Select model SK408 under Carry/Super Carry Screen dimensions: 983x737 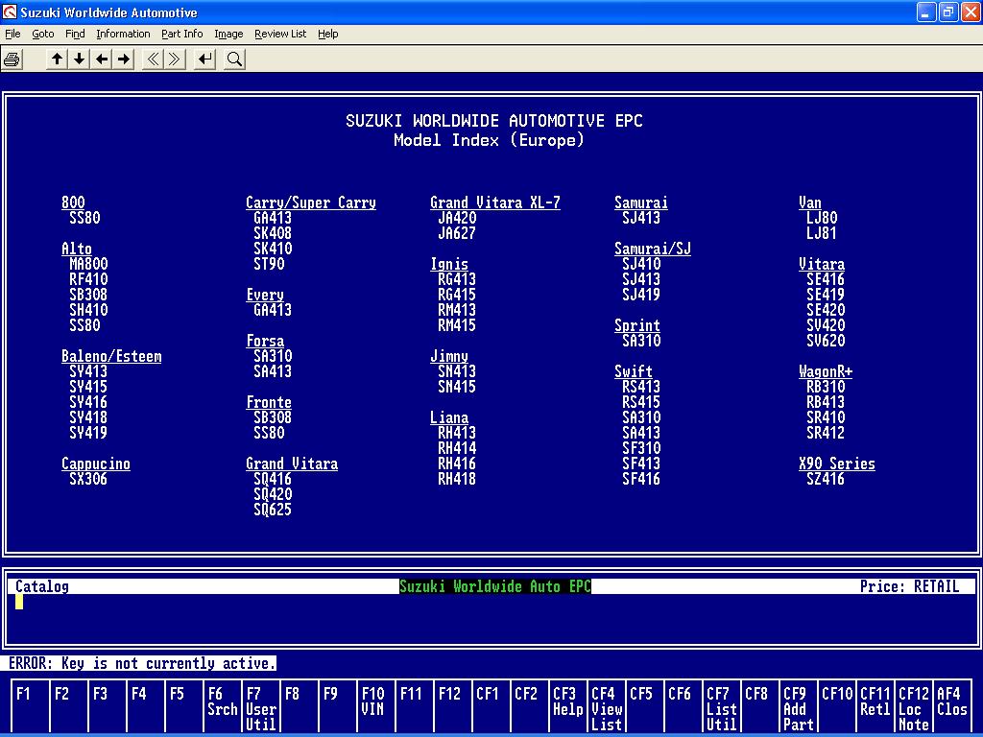point(273,233)
